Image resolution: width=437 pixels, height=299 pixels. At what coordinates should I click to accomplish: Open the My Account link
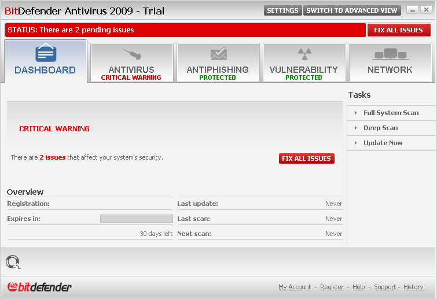coord(295,287)
